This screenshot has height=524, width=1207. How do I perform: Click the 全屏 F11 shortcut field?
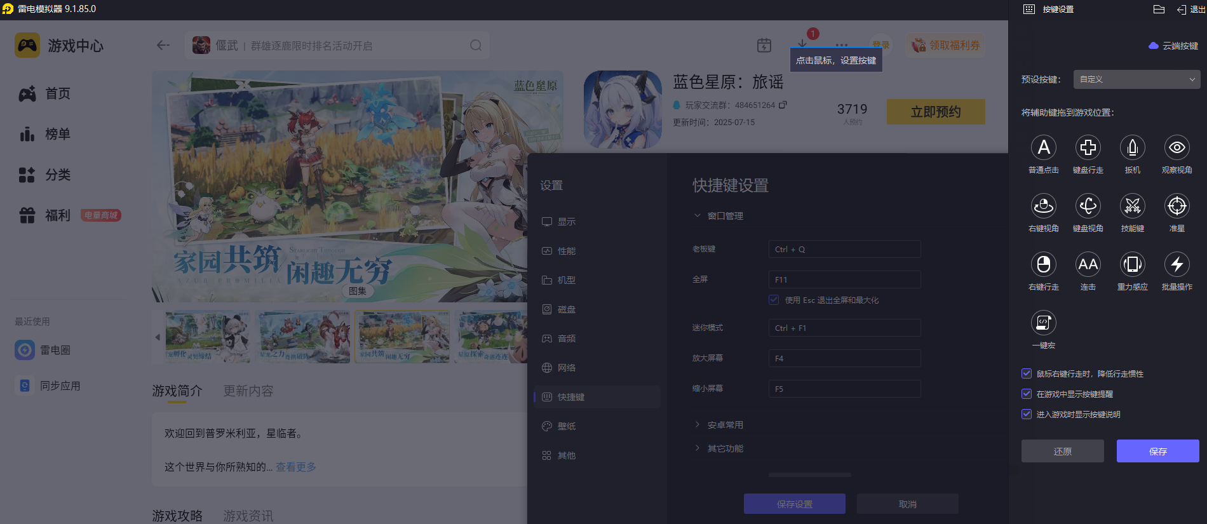844,279
